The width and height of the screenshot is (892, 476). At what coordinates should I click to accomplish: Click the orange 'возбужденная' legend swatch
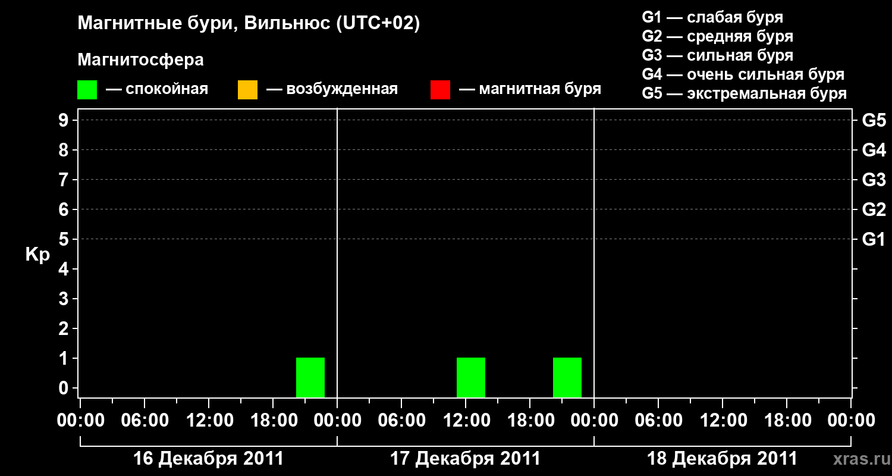point(247,89)
